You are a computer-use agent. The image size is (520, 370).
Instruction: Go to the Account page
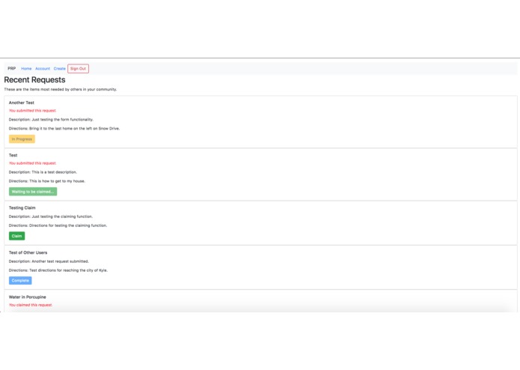[43, 69]
